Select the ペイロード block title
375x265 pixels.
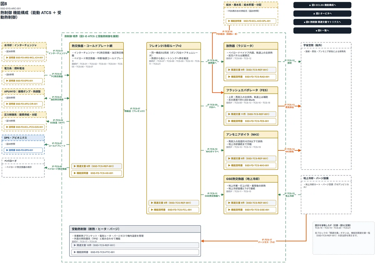(11, 161)
